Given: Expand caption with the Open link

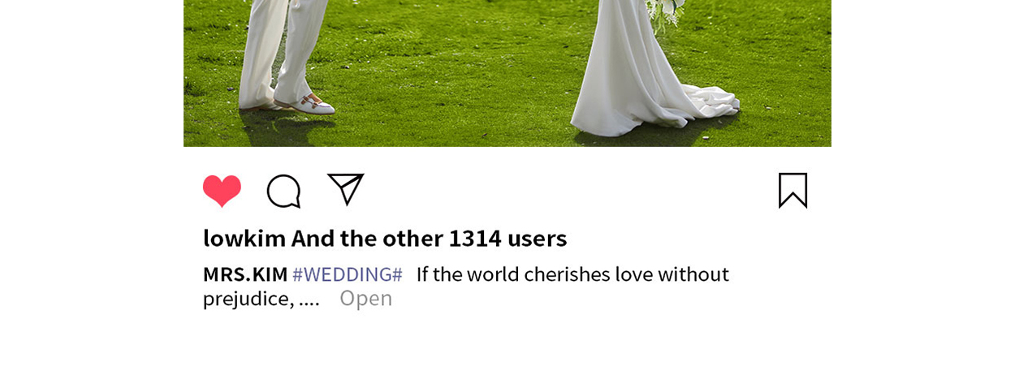Looking at the screenshot, I should (365, 298).
